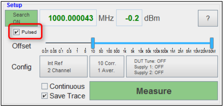Click the 0.01 tick label on offset scale
This screenshot has width=223, height=106.
45,51
